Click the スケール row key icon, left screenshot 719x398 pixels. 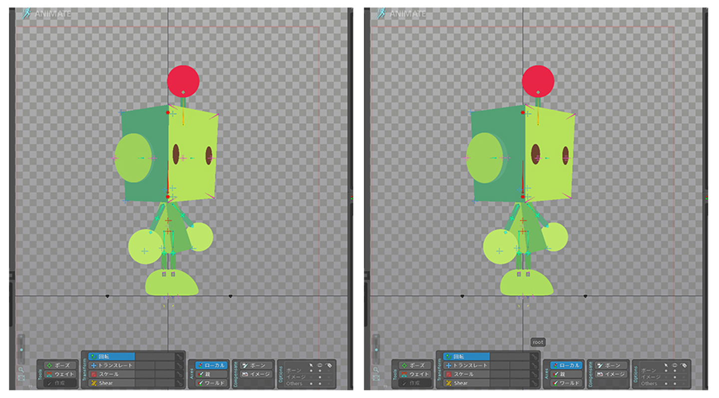click(179, 374)
